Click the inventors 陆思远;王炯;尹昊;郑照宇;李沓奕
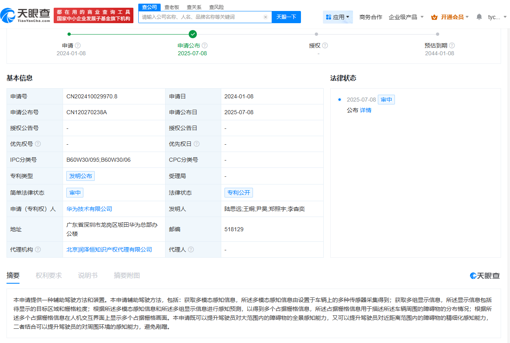 click(265, 209)
